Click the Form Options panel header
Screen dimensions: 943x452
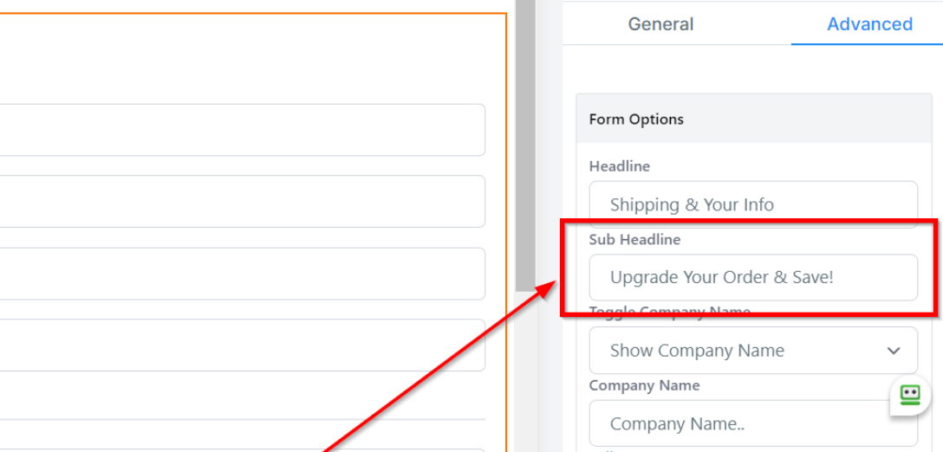tap(752, 119)
